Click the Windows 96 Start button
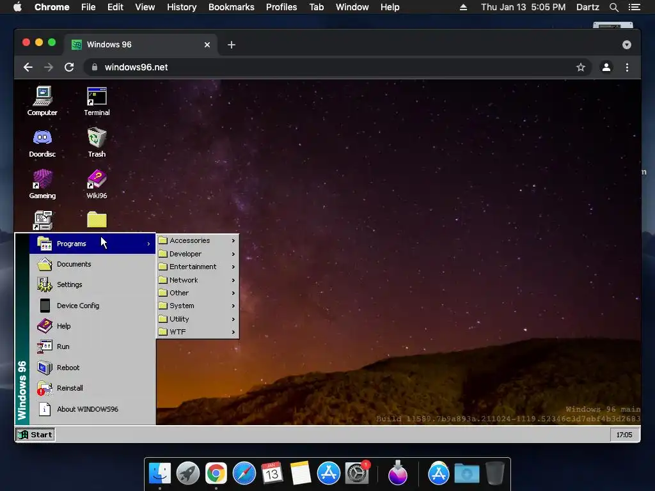655x491 pixels. pos(36,435)
